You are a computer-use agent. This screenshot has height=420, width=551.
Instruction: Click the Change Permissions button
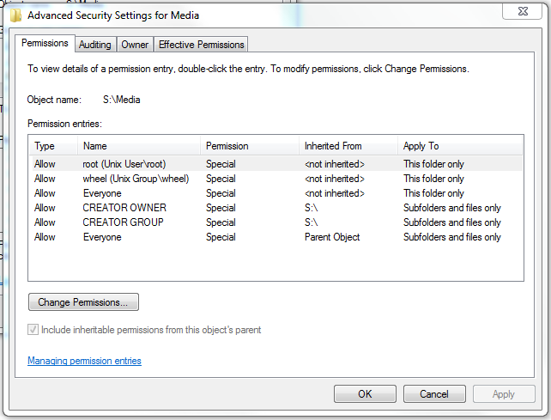83,302
